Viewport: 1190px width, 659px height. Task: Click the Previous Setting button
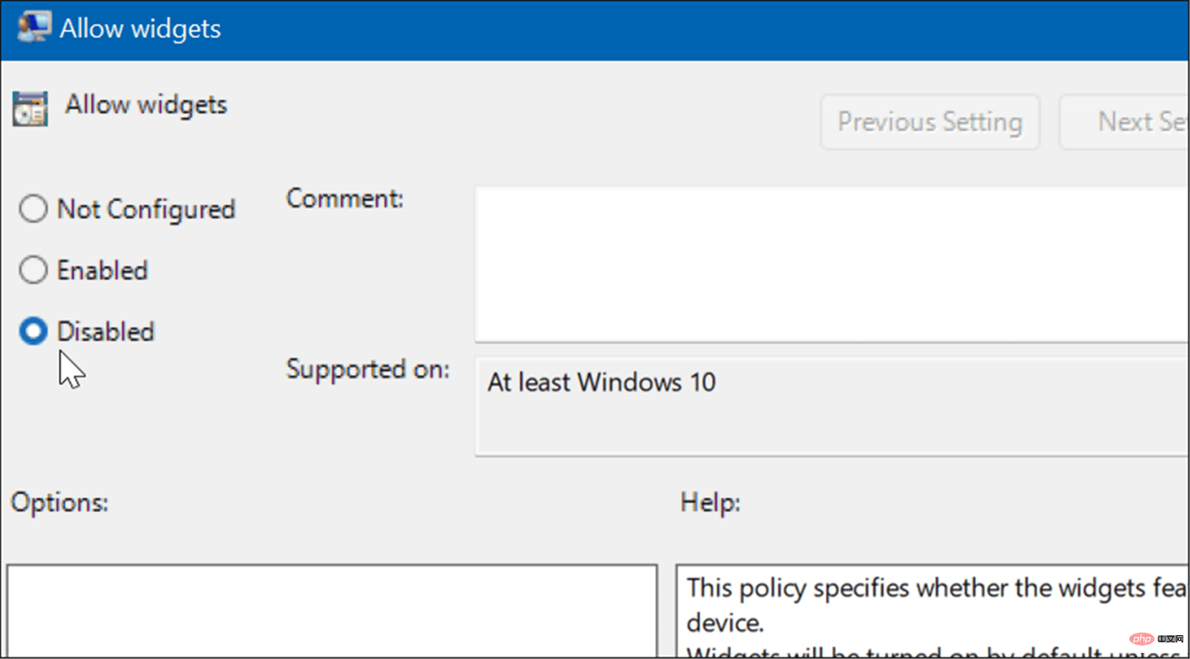tap(930, 122)
